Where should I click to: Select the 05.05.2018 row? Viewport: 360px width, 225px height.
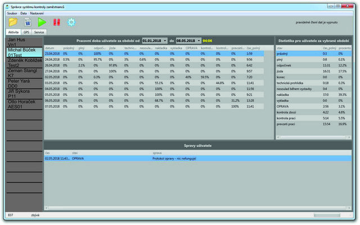coord(154,94)
